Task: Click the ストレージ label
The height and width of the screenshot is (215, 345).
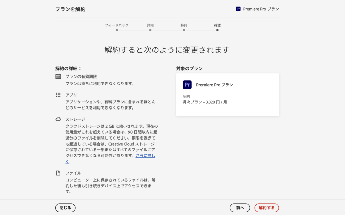Action: click(x=75, y=119)
